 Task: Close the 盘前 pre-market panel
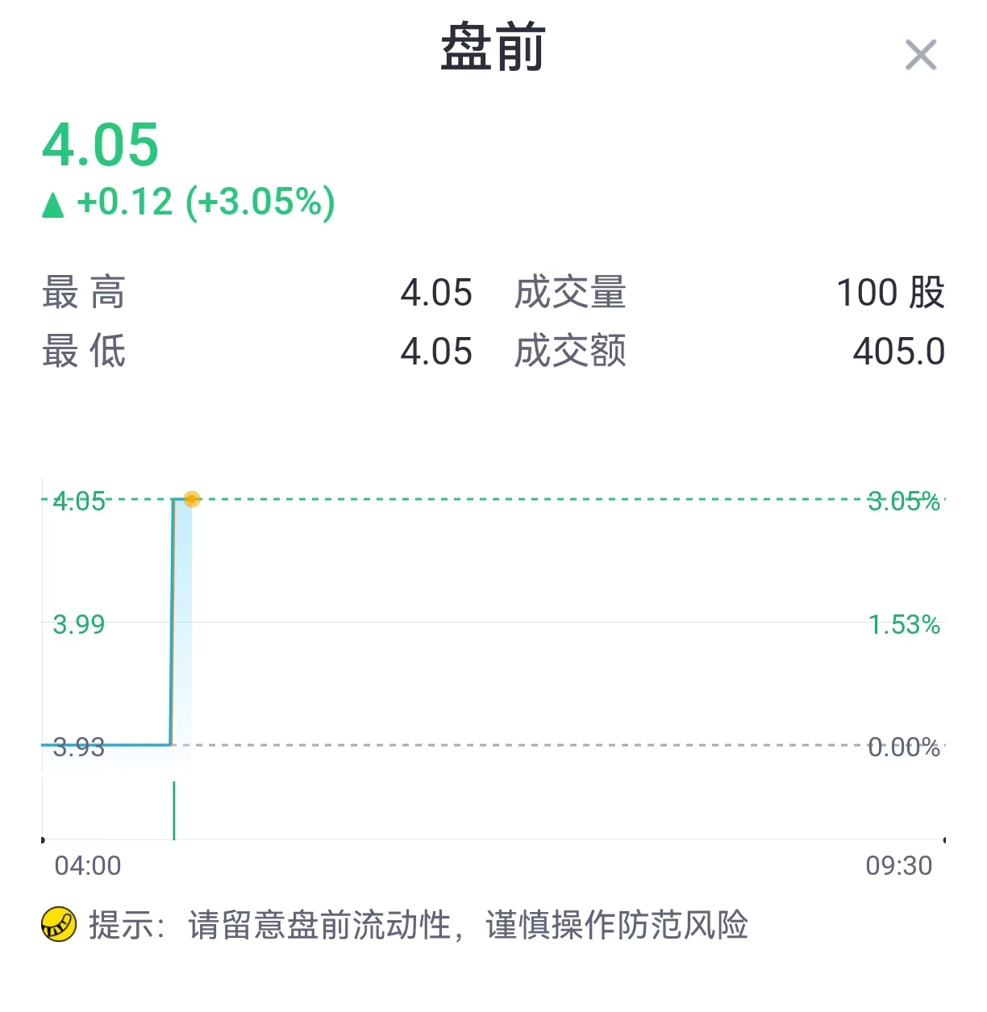[x=921, y=55]
